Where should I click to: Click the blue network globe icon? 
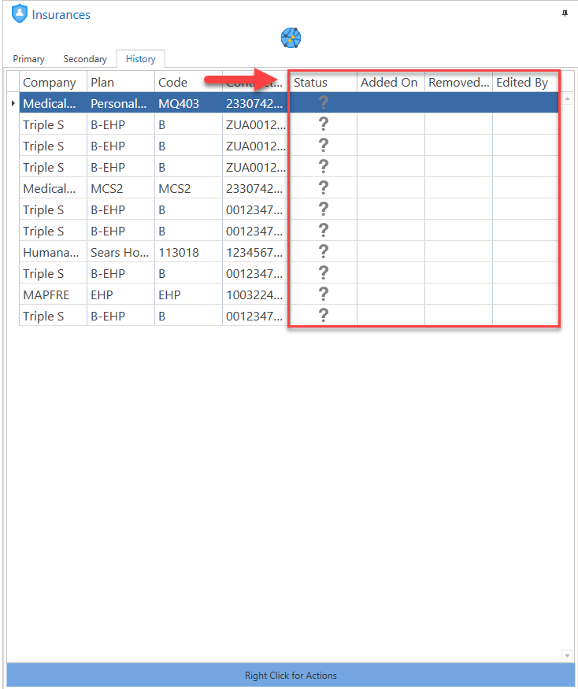(291, 38)
